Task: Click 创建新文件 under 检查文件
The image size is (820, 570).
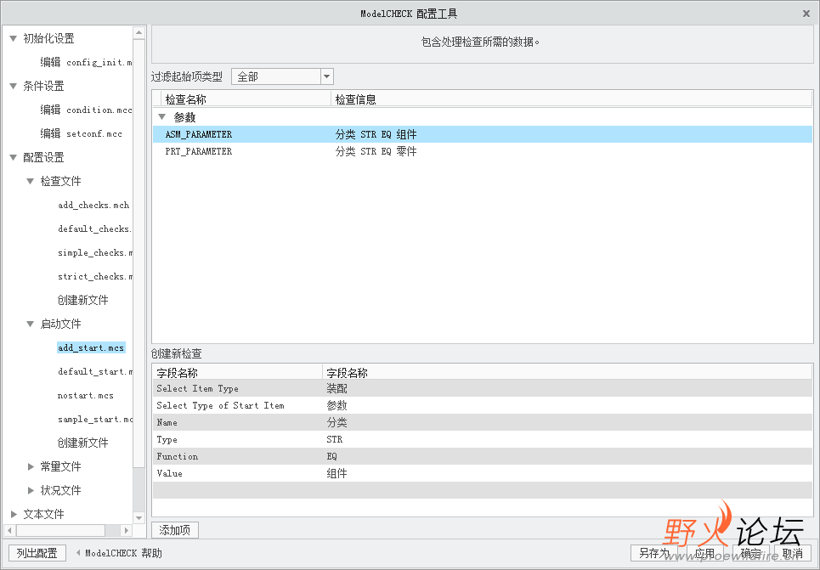Action: [82, 300]
